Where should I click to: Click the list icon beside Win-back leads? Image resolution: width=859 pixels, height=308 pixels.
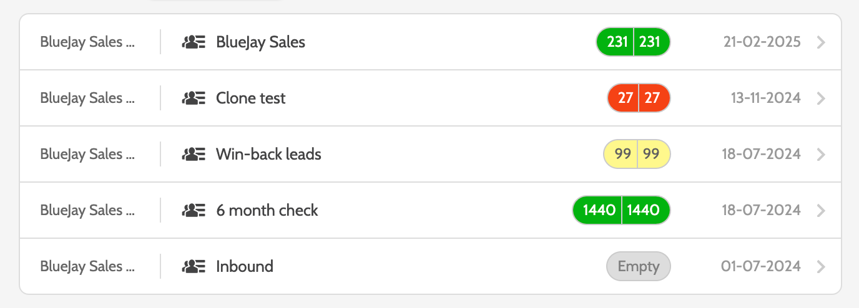(194, 155)
